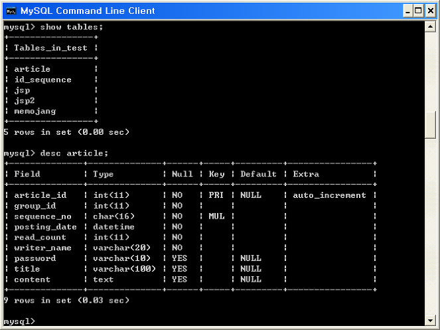Click the 'MUL' key value
The image size is (440, 330).
click(216, 216)
